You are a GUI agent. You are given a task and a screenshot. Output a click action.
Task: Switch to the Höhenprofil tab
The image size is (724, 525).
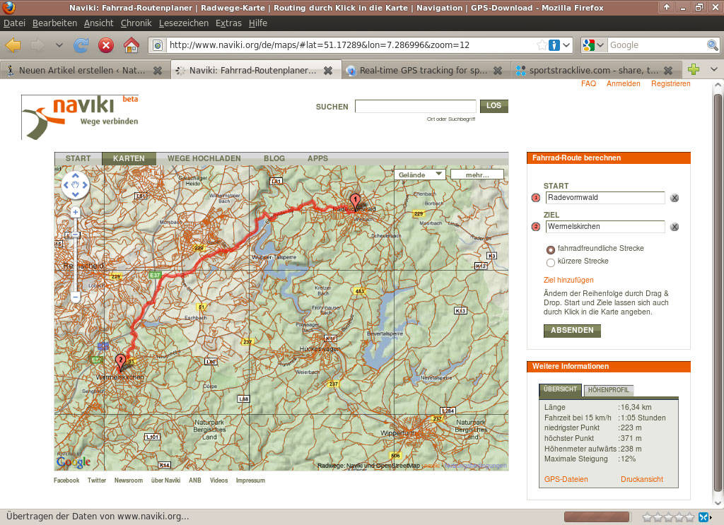(609, 390)
